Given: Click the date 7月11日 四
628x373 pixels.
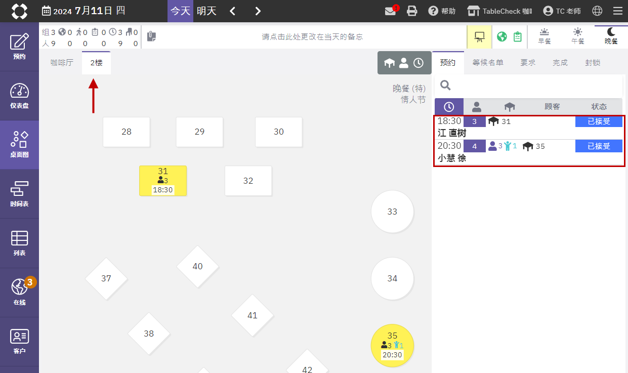Looking at the screenshot, I should (100, 11).
